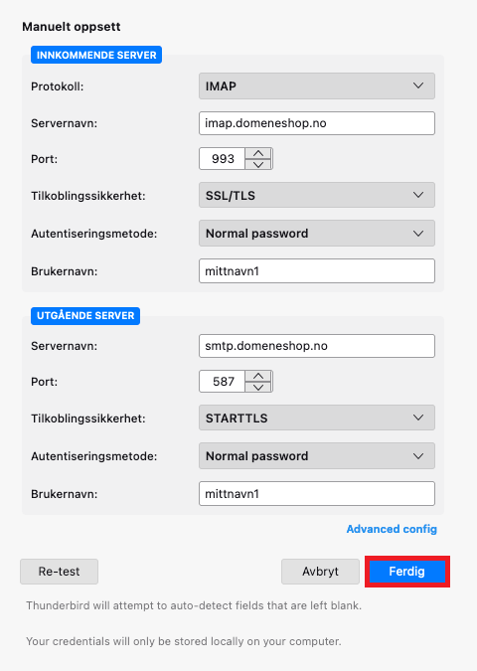The height and width of the screenshot is (671, 477).
Task: Click the outgoing port 587 field
Action: (x=222, y=382)
